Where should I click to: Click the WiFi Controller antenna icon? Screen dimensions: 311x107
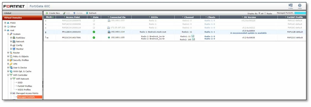pyautogui.click(x=11, y=75)
